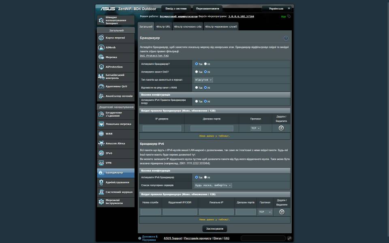This screenshot has width=389, height=243.
Task: Switch to the Фільтр ключових слів tab
Action: (188, 27)
